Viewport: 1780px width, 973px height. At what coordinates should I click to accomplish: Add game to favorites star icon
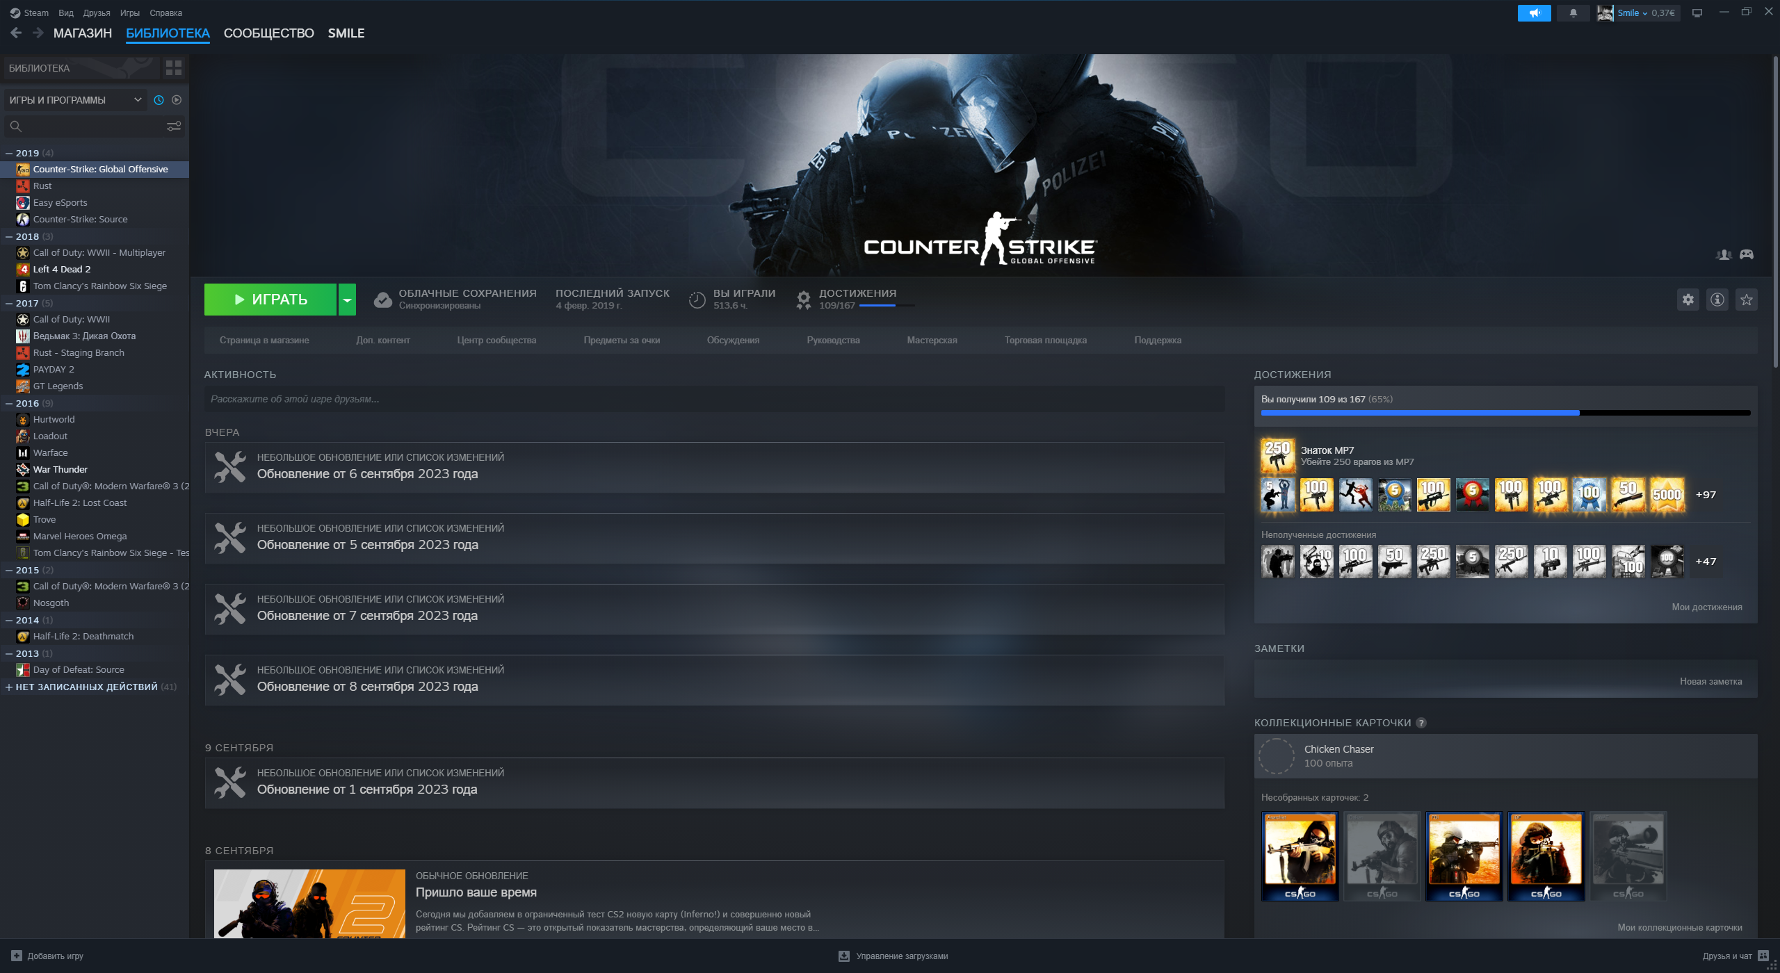tap(1747, 300)
